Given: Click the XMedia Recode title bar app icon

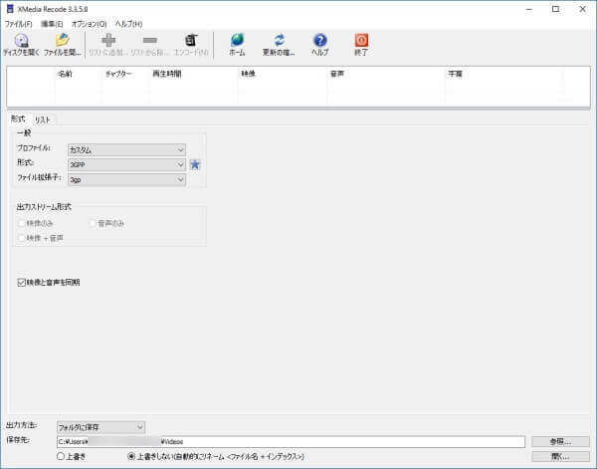Looking at the screenshot, I should point(9,8).
